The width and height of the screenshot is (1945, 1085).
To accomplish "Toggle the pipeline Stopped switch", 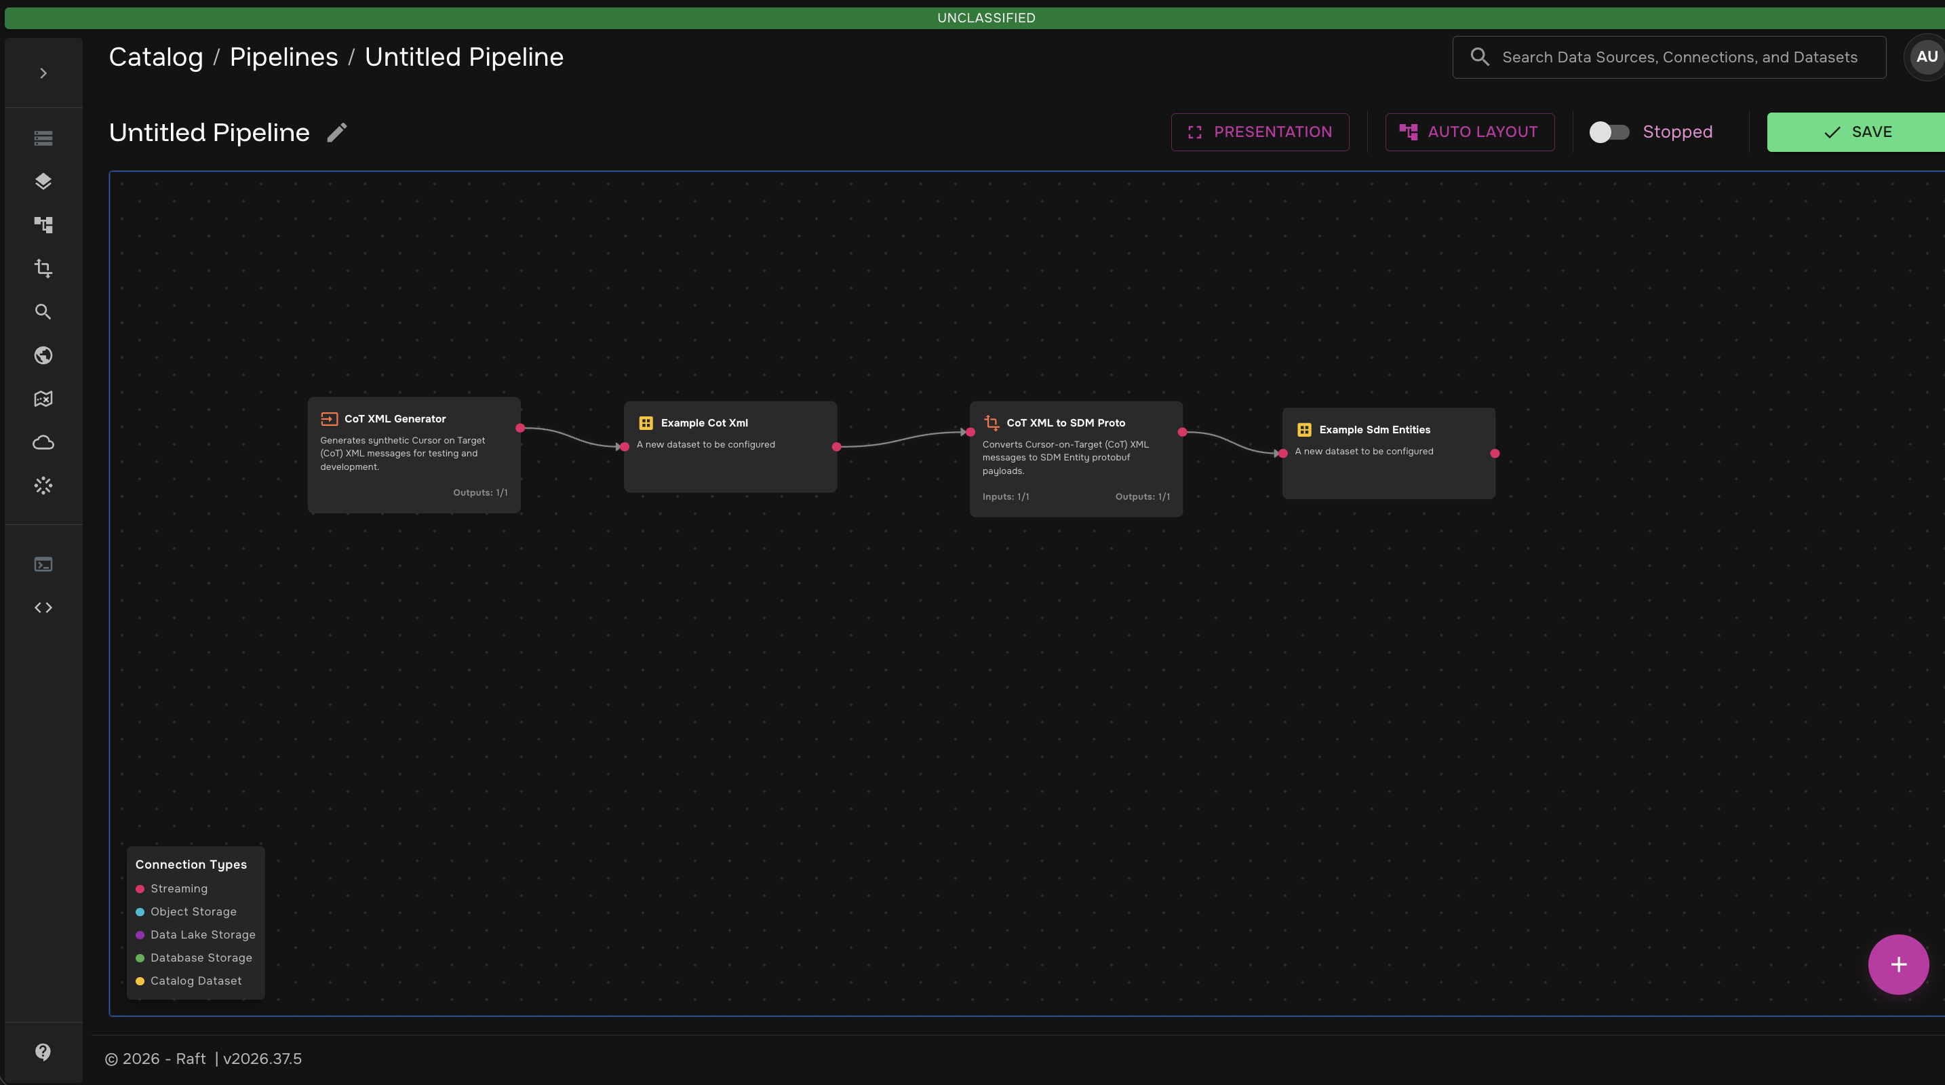I will [1609, 132].
